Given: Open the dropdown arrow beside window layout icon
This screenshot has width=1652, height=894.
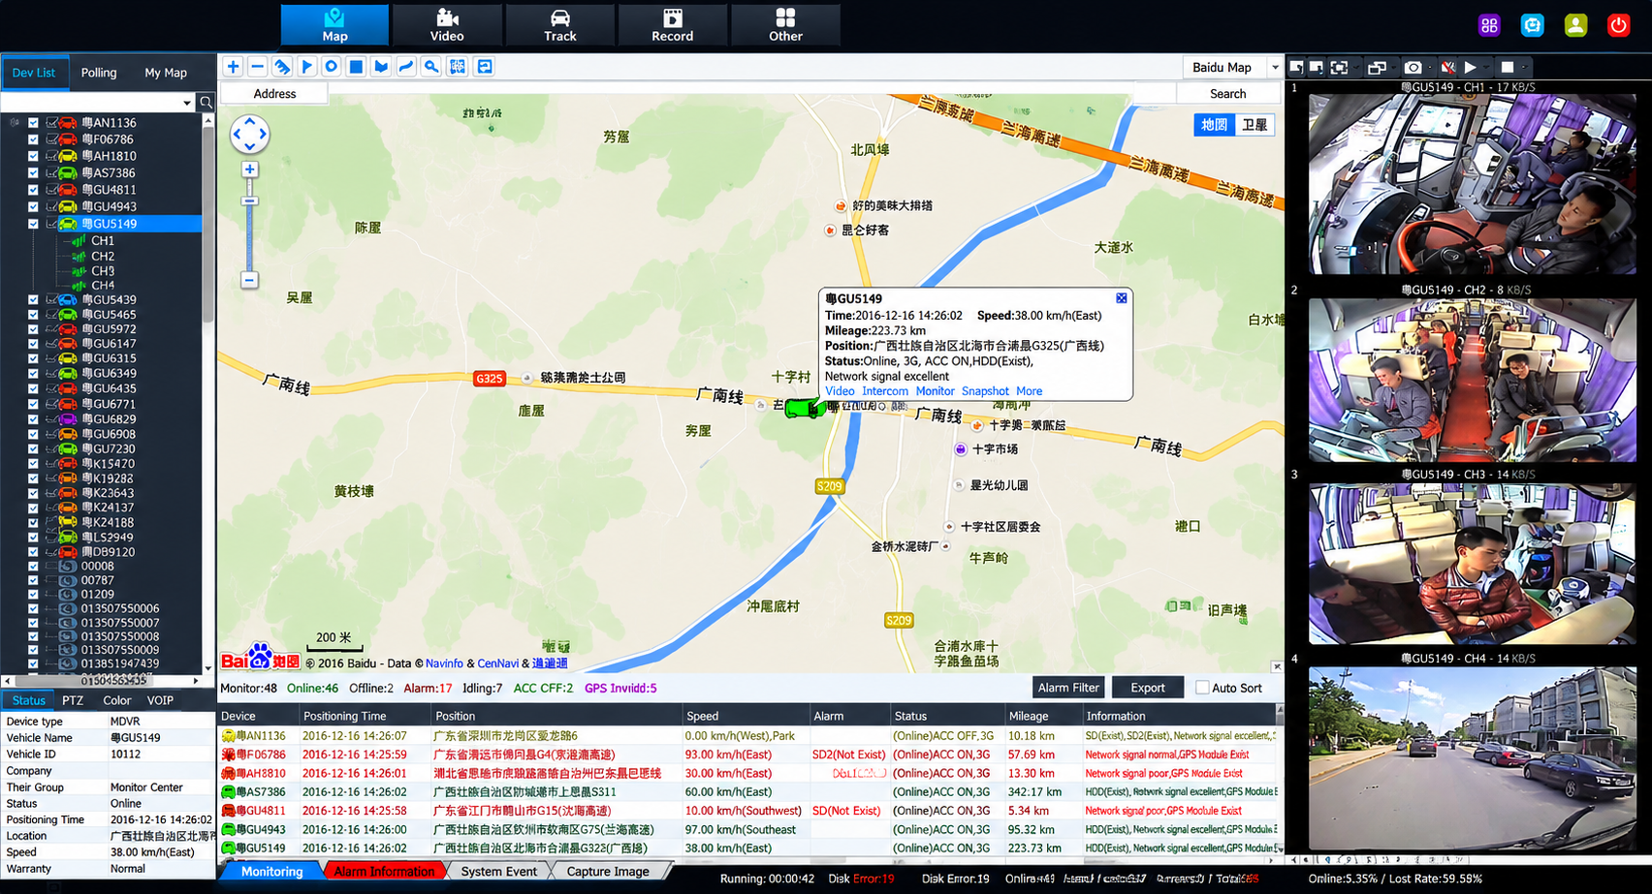Looking at the screenshot, I should [x=1393, y=67].
